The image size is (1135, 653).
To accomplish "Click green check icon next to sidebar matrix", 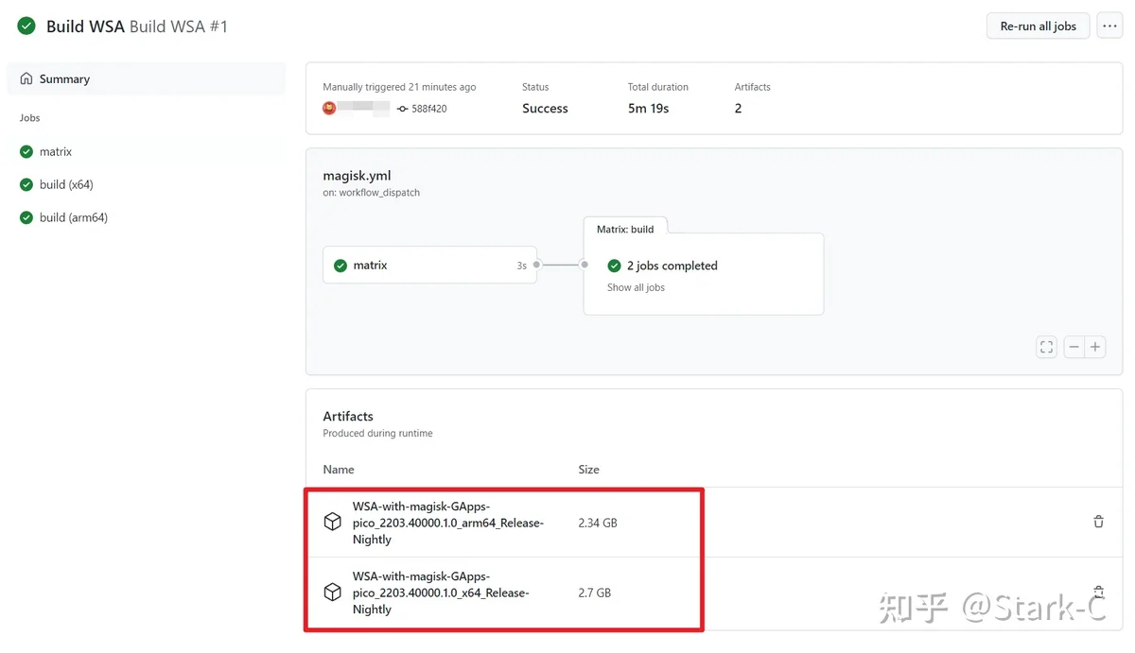I will point(26,151).
